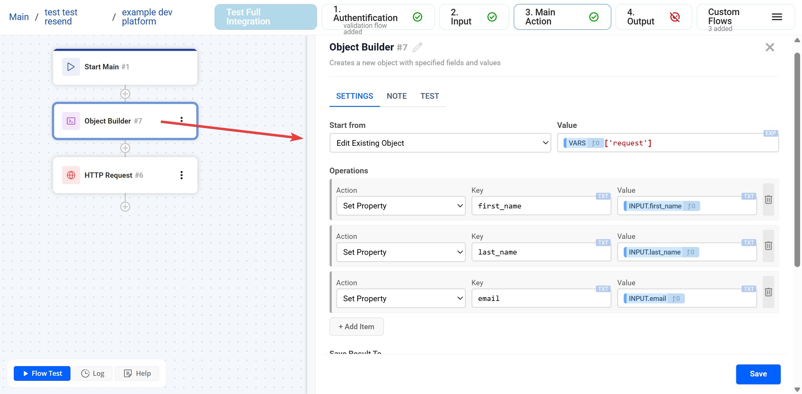This screenshot has width=802, height=394.
Task: Toggle TXT badge on first_name key field
Action: click(603, 196)
